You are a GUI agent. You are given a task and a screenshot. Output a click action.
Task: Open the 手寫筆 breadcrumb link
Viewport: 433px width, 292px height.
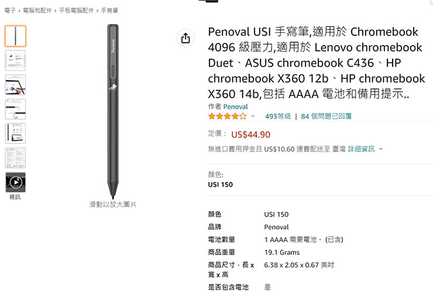(109, 11)
